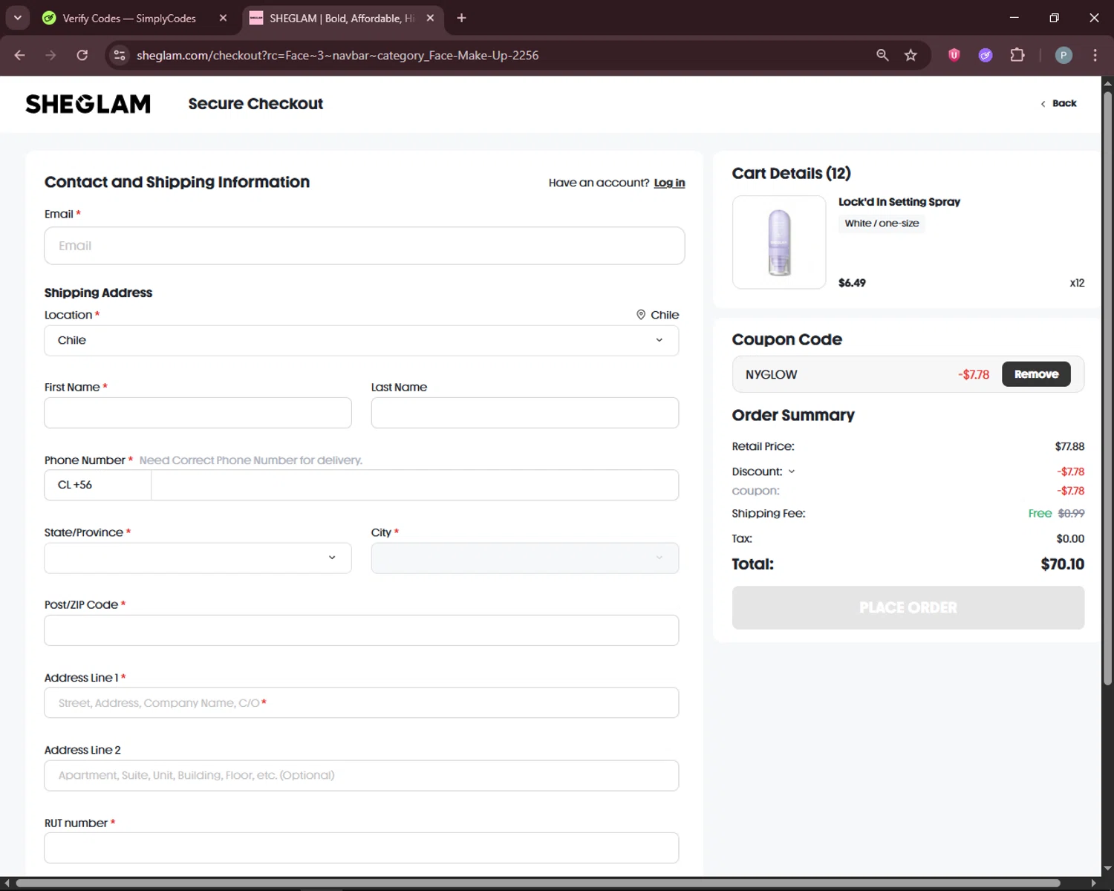Open the uBlock shield extension icon
This screenshot has height=891, width=1114.
pos(954,55)
